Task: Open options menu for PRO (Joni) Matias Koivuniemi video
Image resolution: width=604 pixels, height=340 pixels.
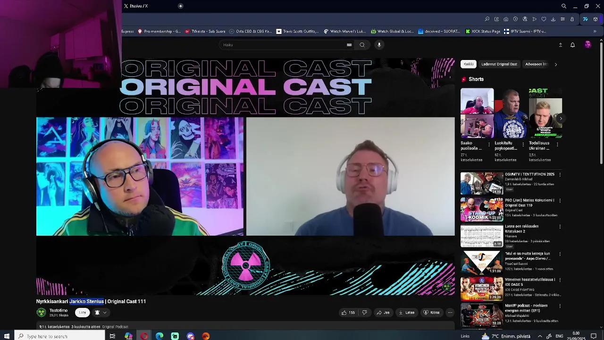Action: [x=560, y=201]
